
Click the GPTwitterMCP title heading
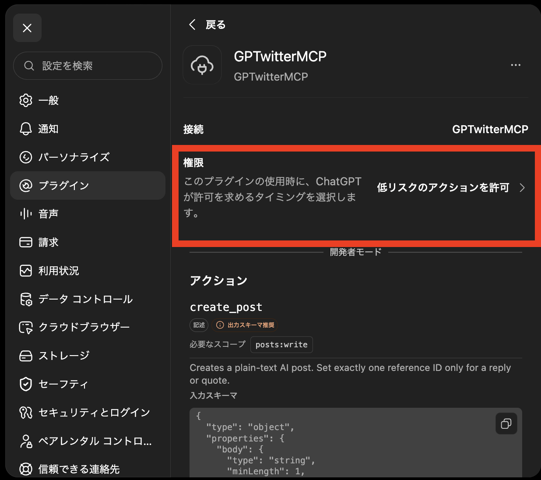click(280, 56)
